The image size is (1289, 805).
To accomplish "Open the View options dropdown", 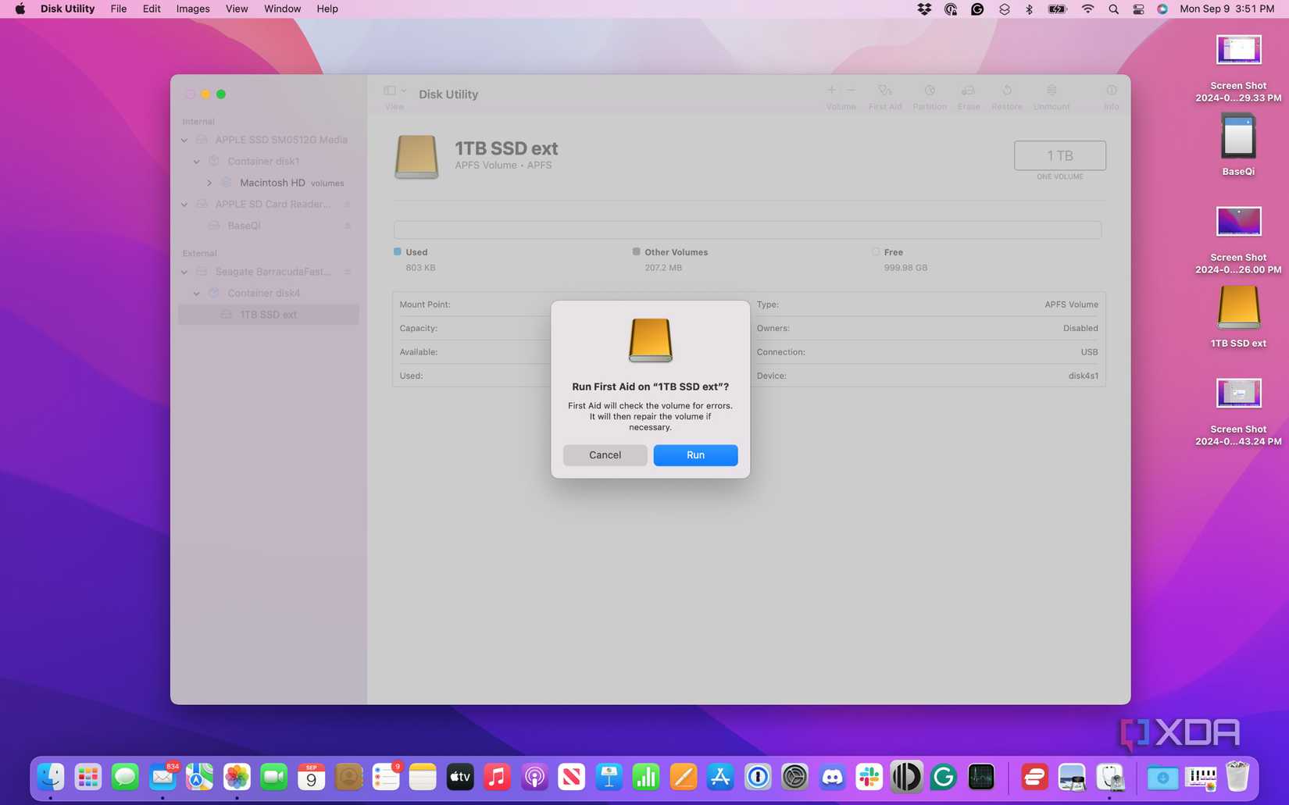I will pyautogui.click(x=395, y=90).
